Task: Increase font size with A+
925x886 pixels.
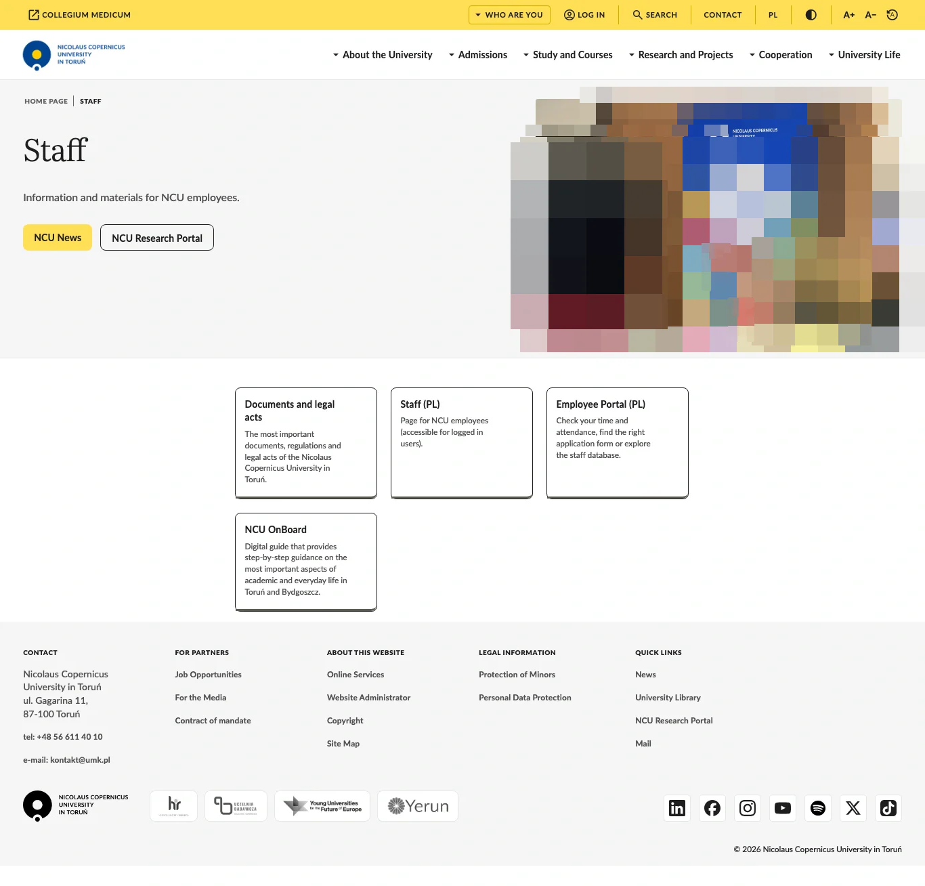Action: point(848,15)
